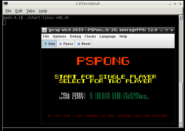Open the Debug menu in Jpcsp

click(x=75, y=36)
